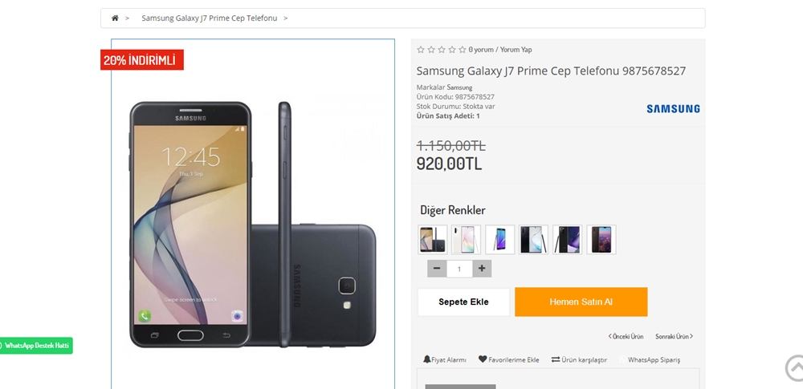803x389 pixels.
Task: Click Samsung Galaxy J7 Prime breadcrumb link
Action: pyautogui.click(x=210, y=18)
